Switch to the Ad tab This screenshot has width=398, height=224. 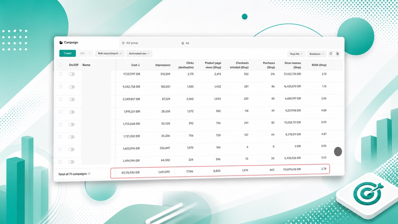pyautogui.click(x=185, y=43)
